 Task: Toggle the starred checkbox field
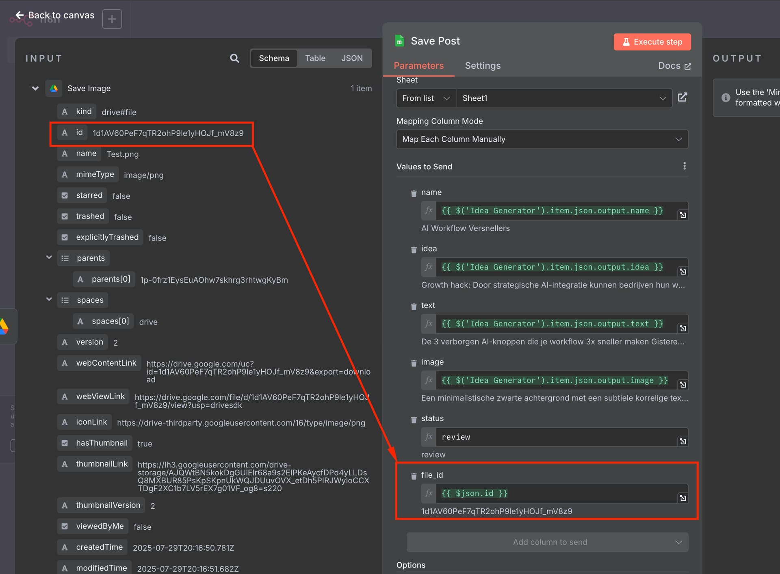(65, 195)
